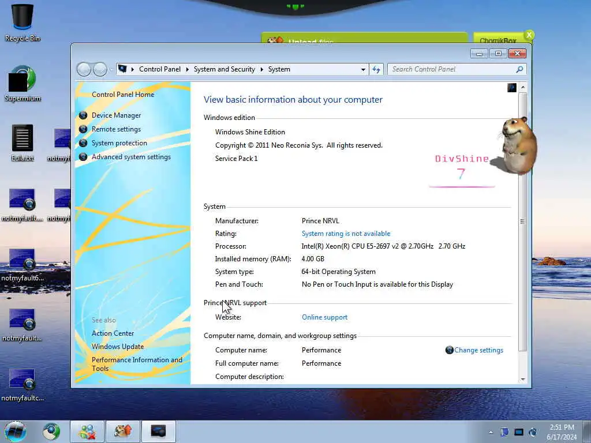
Task: Open System protection link
Action: coord(119,143)
